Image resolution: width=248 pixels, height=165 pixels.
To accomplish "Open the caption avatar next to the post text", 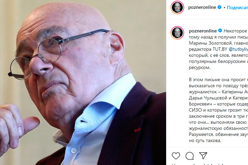I will [177, 33].
